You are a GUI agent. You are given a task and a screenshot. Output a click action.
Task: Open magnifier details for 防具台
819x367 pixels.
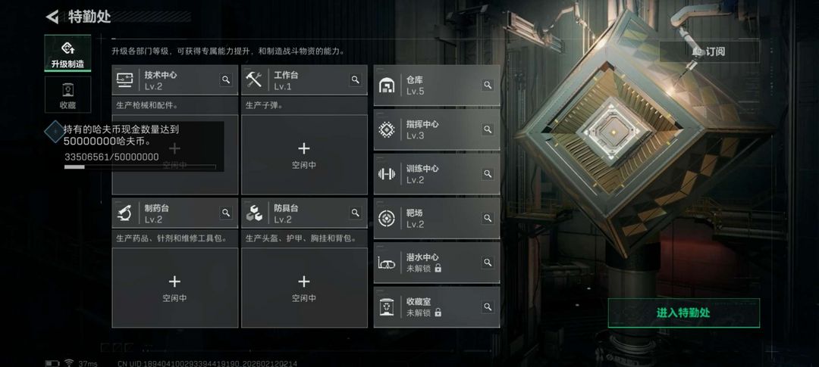tap(355, 213)
